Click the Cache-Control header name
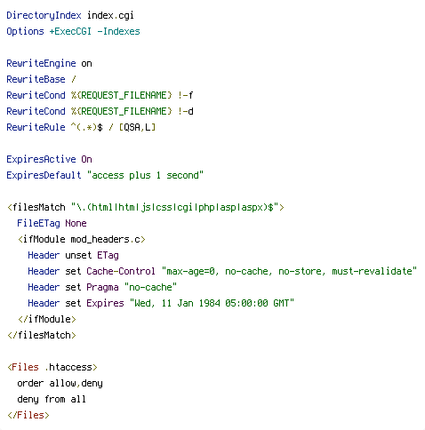Viewport: 425px width, 430px height. click(x=121, y=271)
